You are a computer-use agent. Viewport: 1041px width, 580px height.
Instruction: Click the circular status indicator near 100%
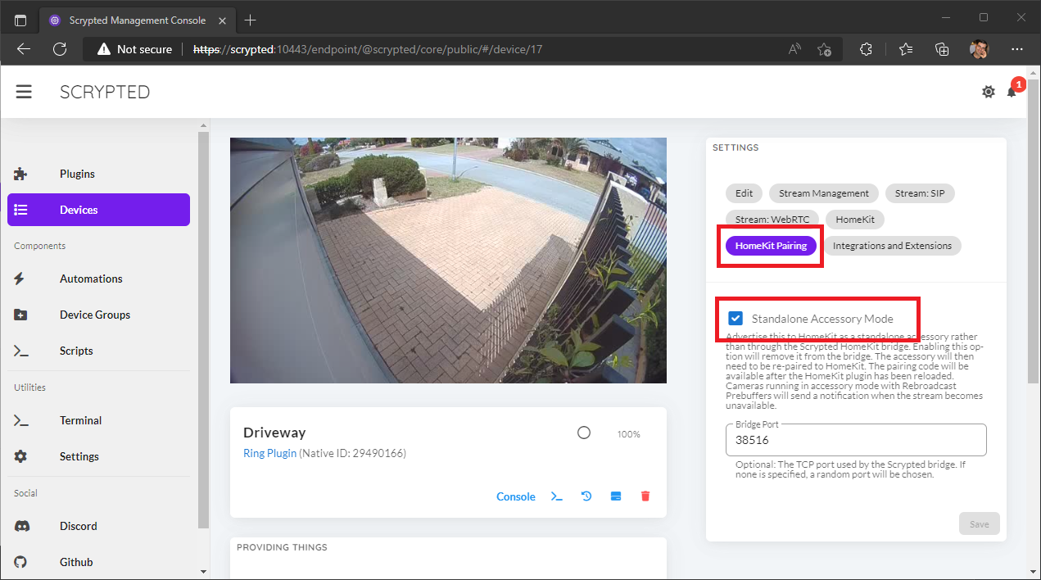point(584,433)
